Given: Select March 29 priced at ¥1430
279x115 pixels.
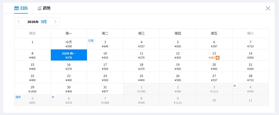Looking at the screenshot, I should 32,89.
